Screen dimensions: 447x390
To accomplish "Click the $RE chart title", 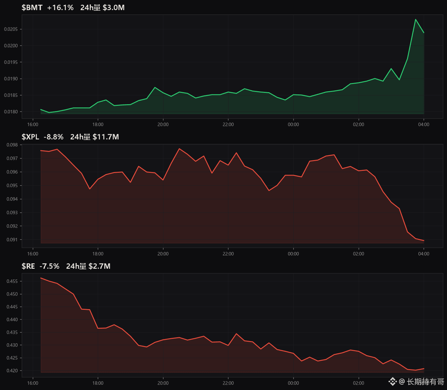I will [28, 266].
